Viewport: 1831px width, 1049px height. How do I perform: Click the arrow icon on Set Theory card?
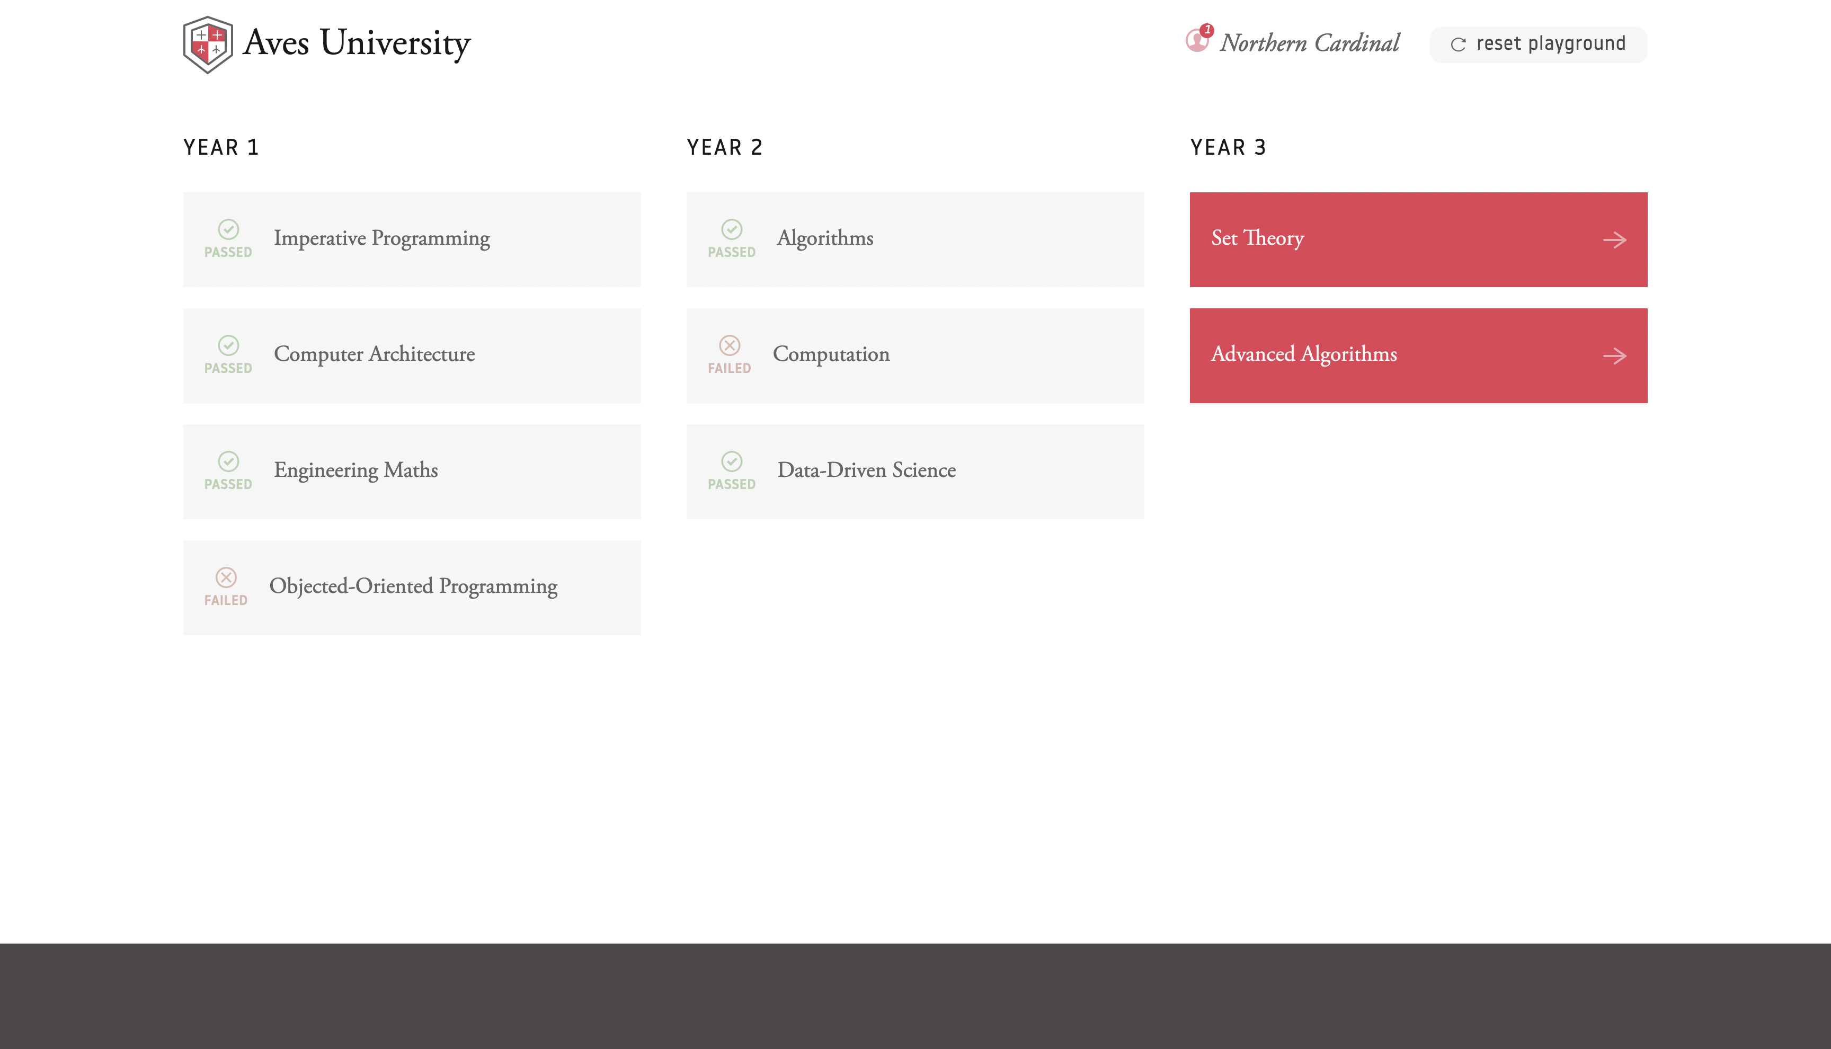[x=1614, y=240]
